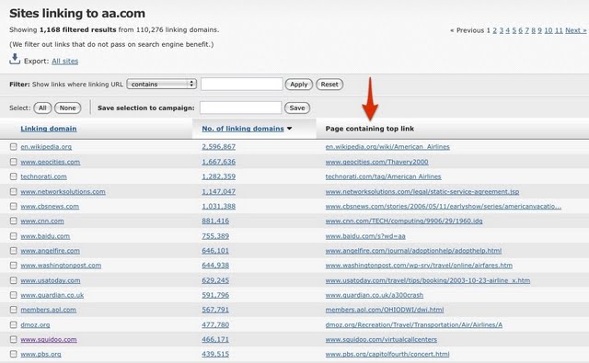The height and width of the screenshot is (363, 589).
Task: Go to results page 5
Action: (514, 30)
